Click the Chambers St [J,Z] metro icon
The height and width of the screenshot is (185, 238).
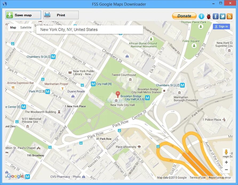coord(182,85)
